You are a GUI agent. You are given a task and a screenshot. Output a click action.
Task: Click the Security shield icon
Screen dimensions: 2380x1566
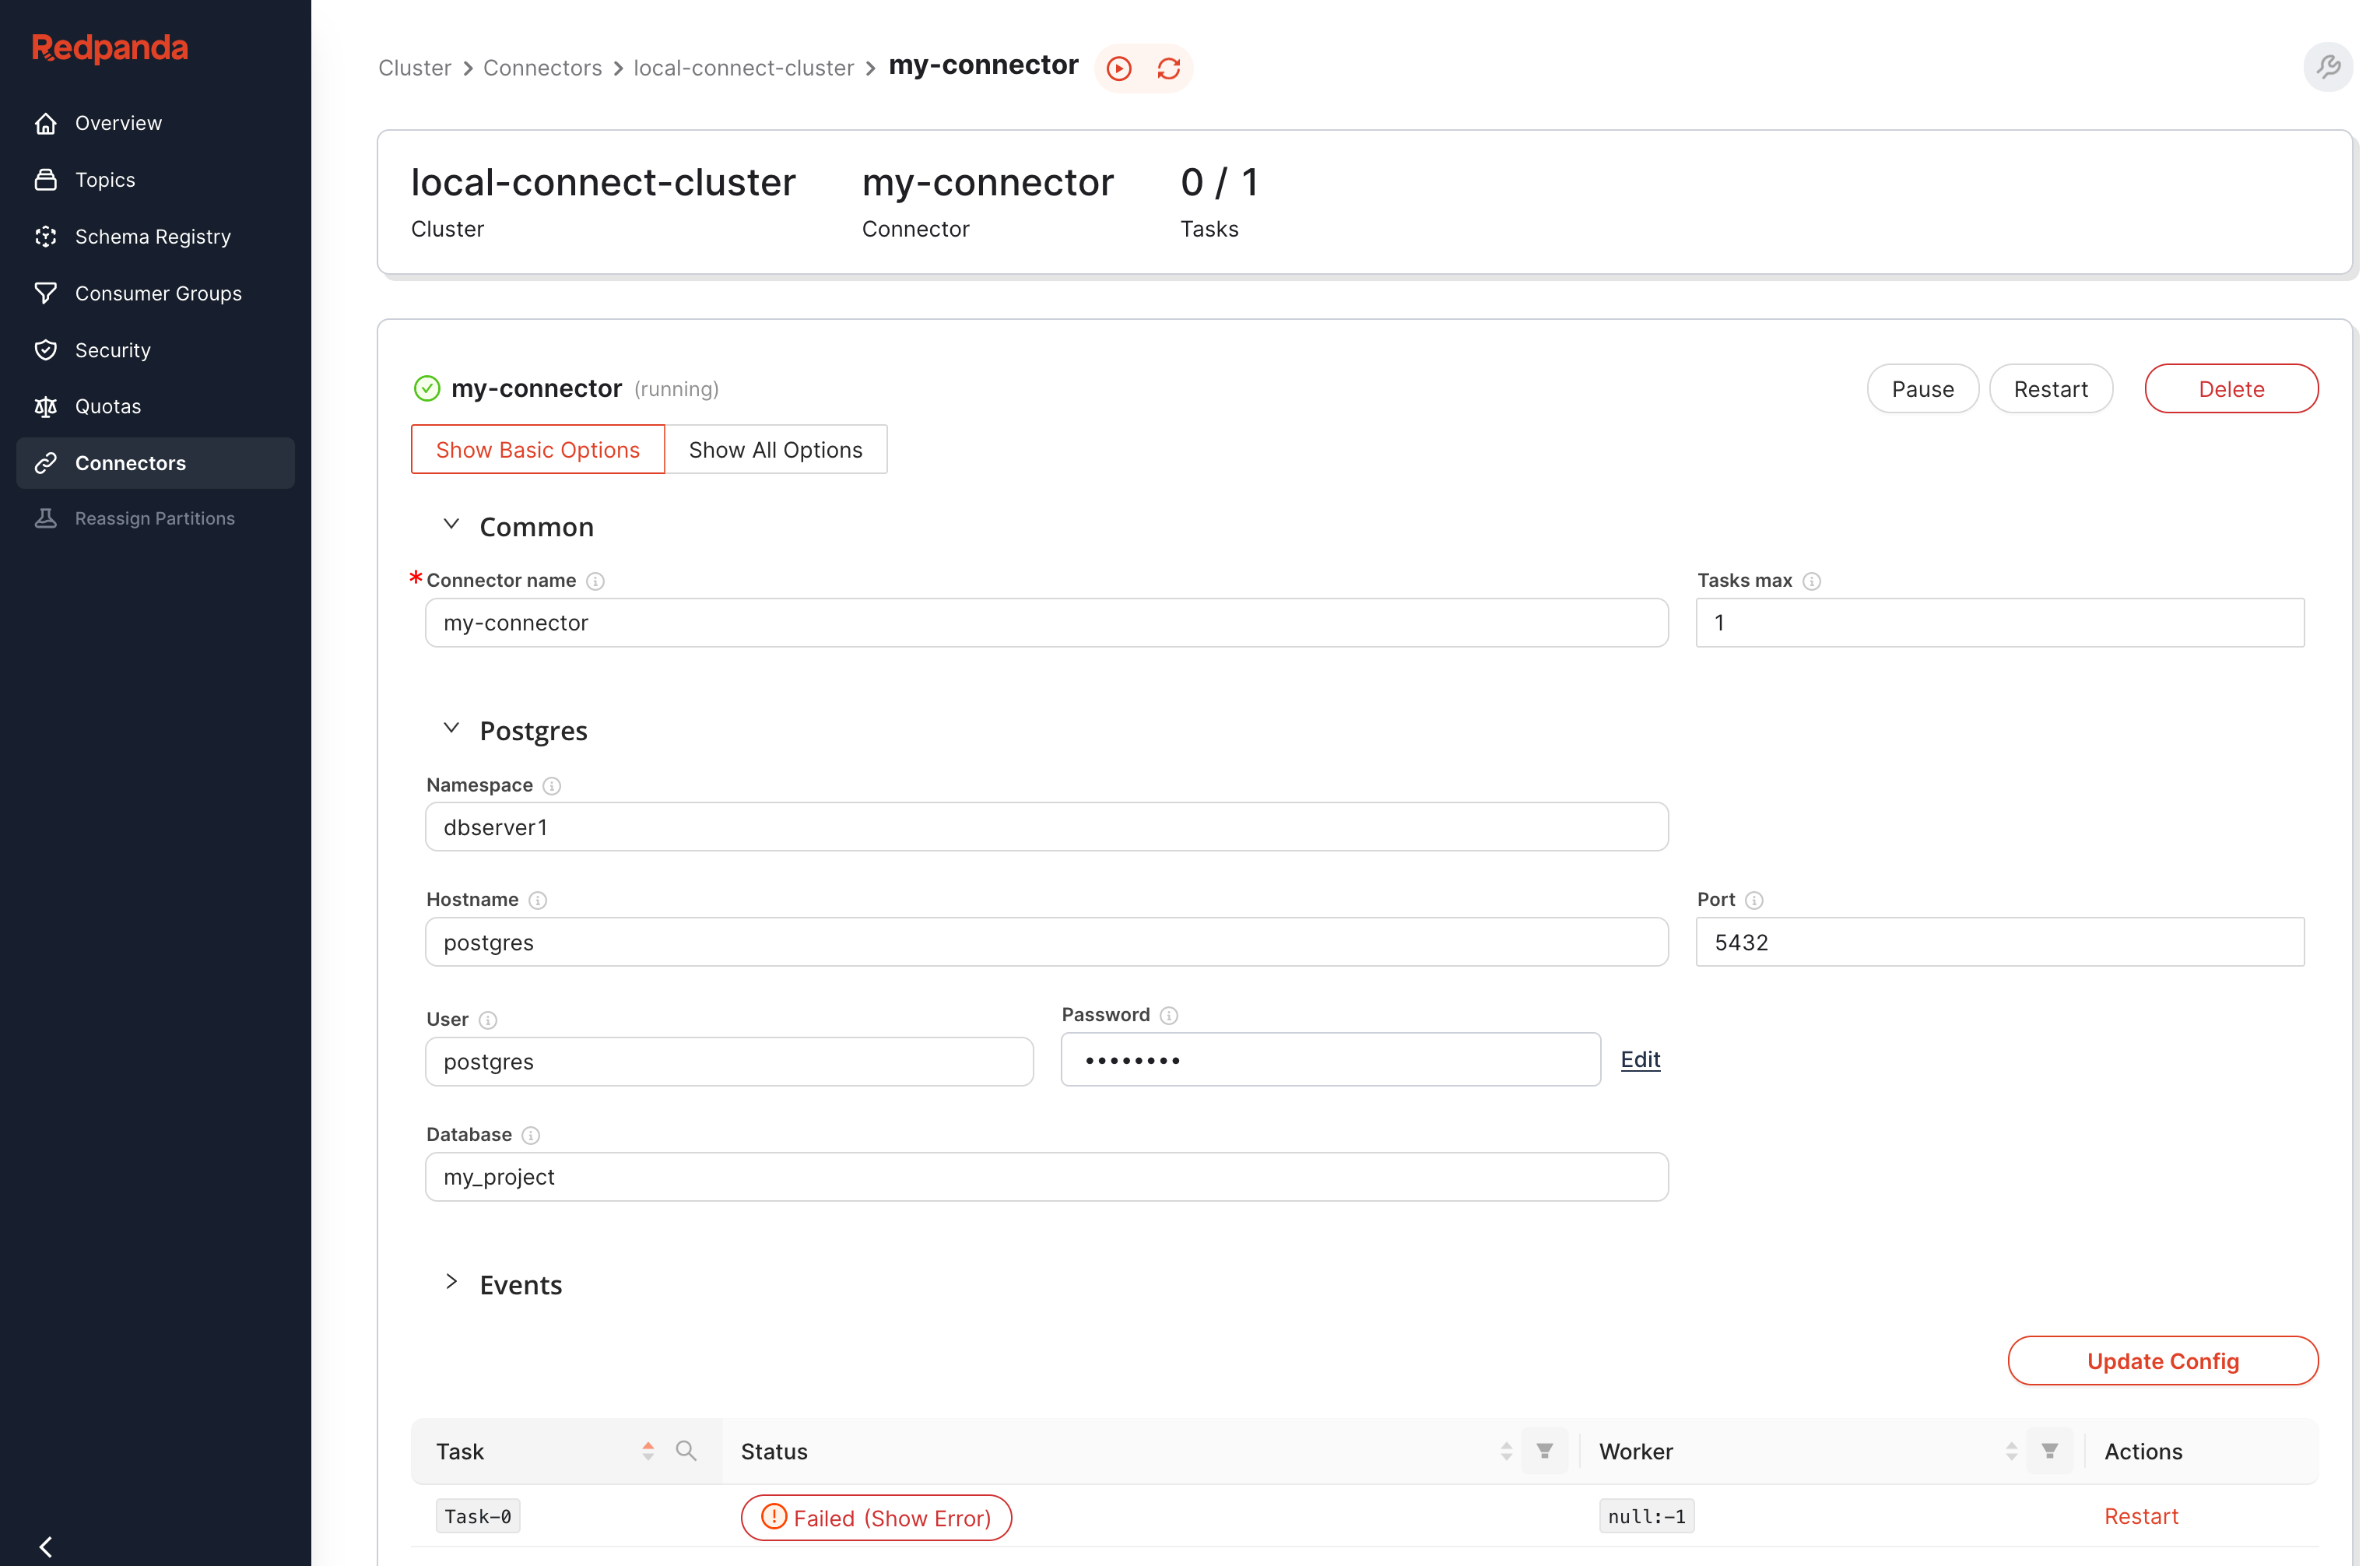click(x=46, y=350)
